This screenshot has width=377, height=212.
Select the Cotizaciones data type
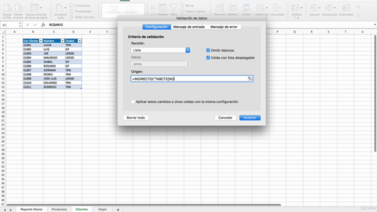click(x=114, y=9)
